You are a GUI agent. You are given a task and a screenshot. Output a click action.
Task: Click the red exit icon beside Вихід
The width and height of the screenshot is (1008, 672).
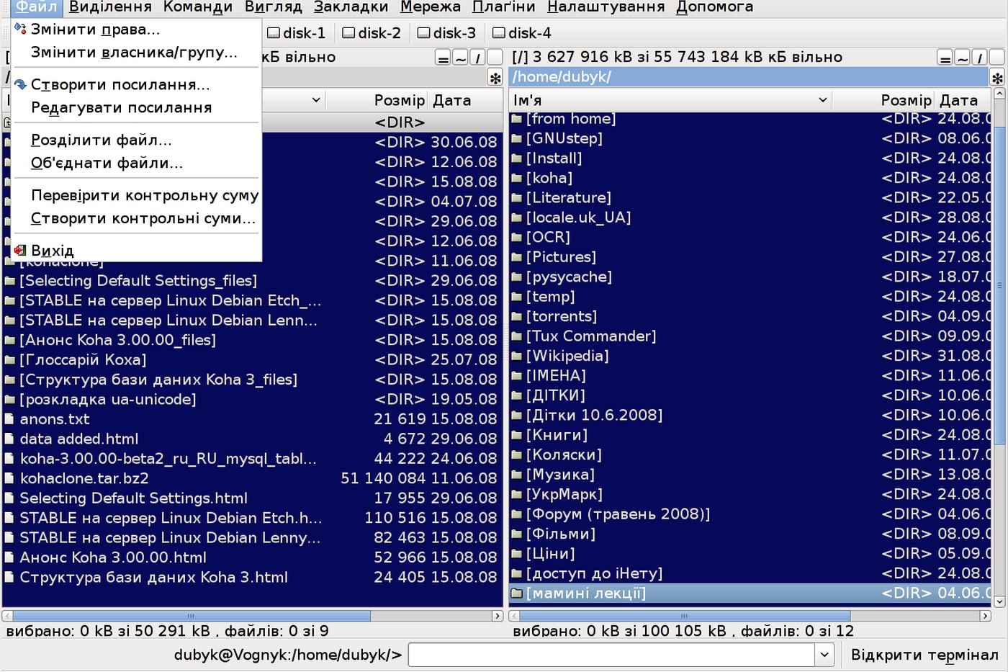point(20,250)
